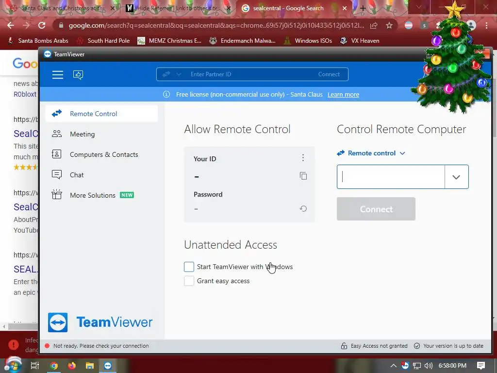Open Chrome's tab search chevron
The height and width of the screenshot is (373, 497).
click(419, 8)
